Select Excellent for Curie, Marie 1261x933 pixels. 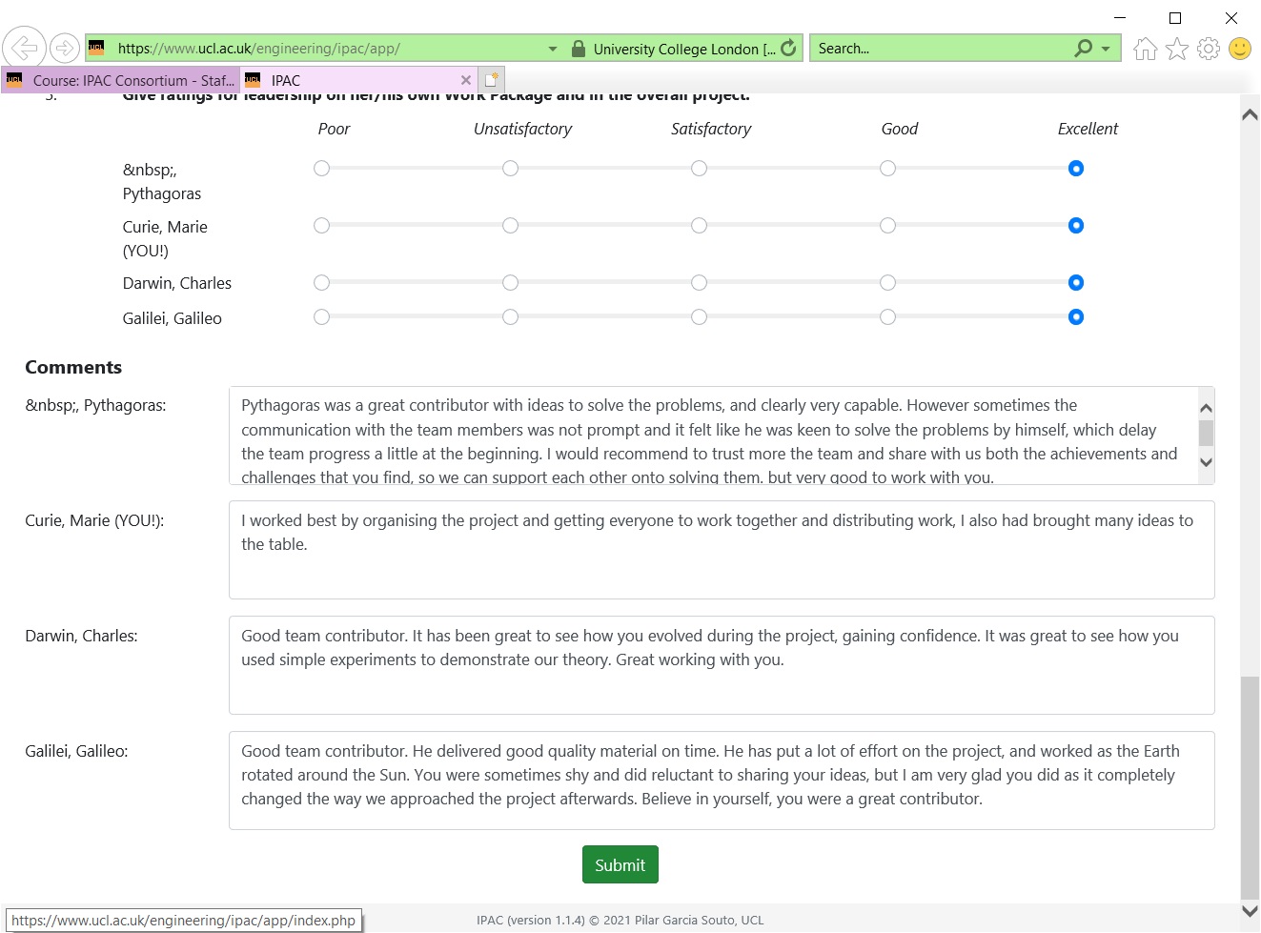1076,226
